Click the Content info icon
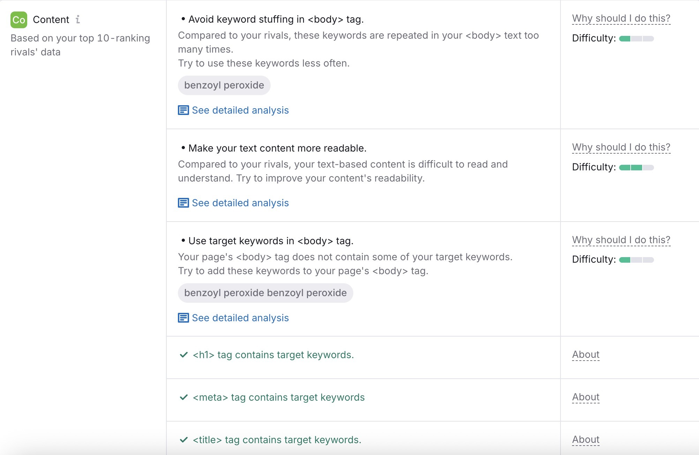 coord(77,20)
